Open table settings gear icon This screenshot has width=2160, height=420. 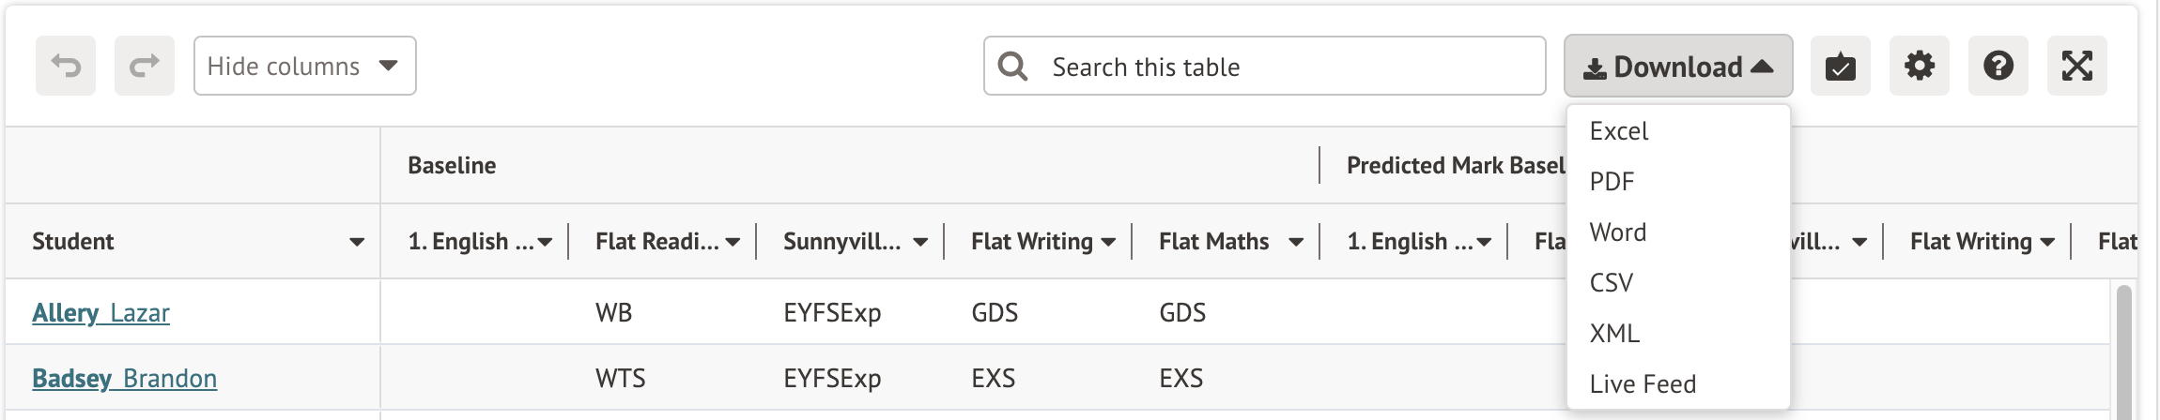click(x=1919, y=66)
